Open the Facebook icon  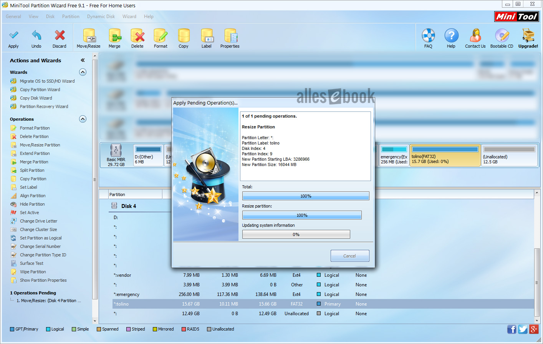pyautogui.click(x=512, y=329)
